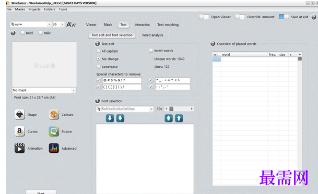Enable the Italic checkbox
The height and width of the screenshot is (194, 318).
40,33
